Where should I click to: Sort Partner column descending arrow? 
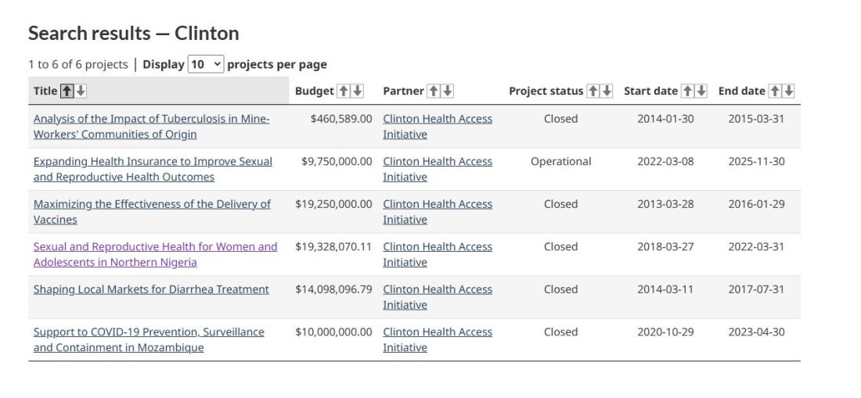[448, 91]
